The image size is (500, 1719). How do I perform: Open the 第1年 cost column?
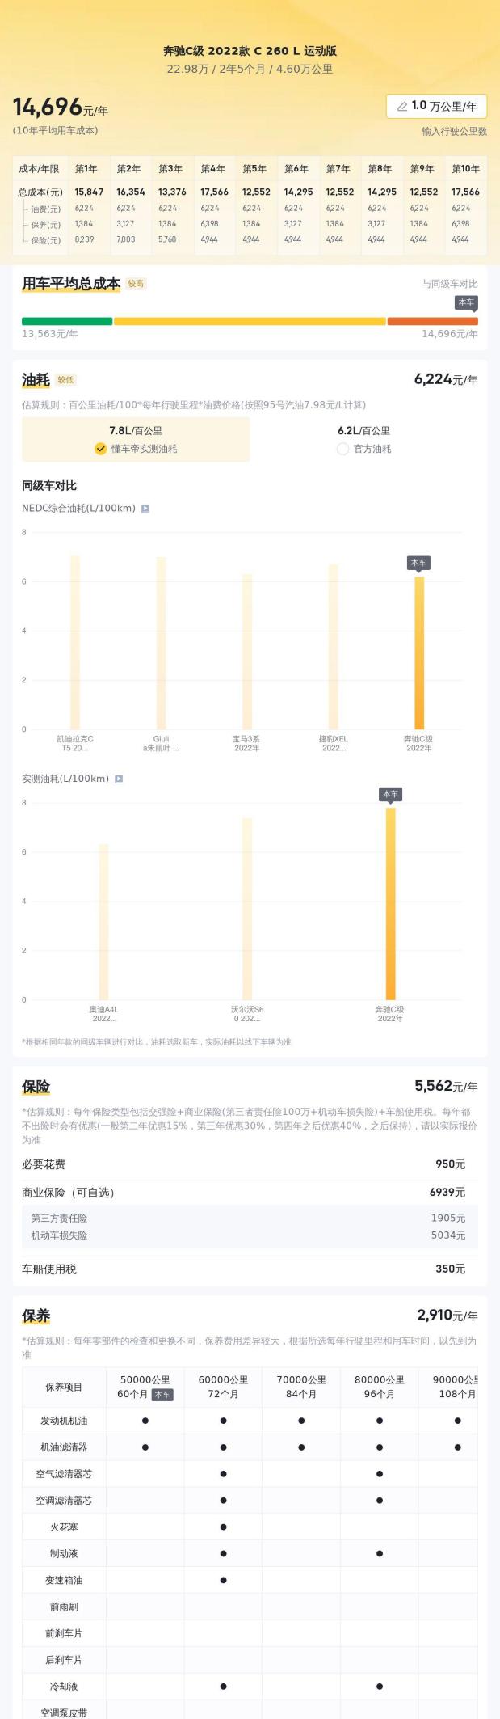pyautogui.click(x=86, y=169)
